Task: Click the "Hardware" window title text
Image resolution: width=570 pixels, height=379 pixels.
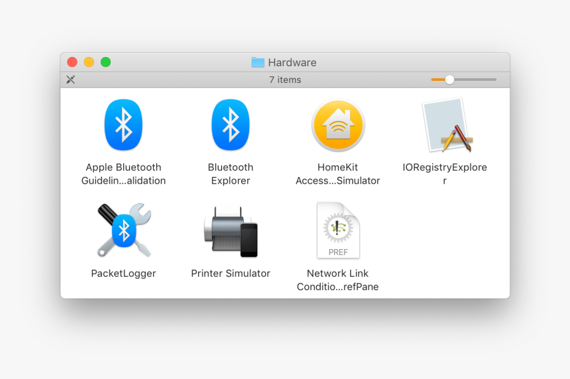Action: pyautogui.click(x=292, y=62)
